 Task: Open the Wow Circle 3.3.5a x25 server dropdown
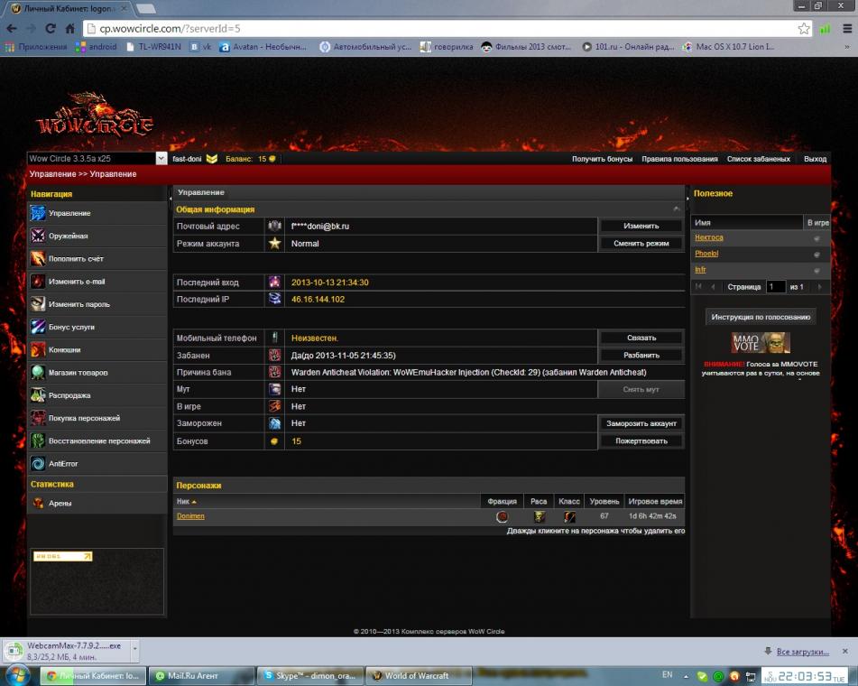click(x=161, y=159)
